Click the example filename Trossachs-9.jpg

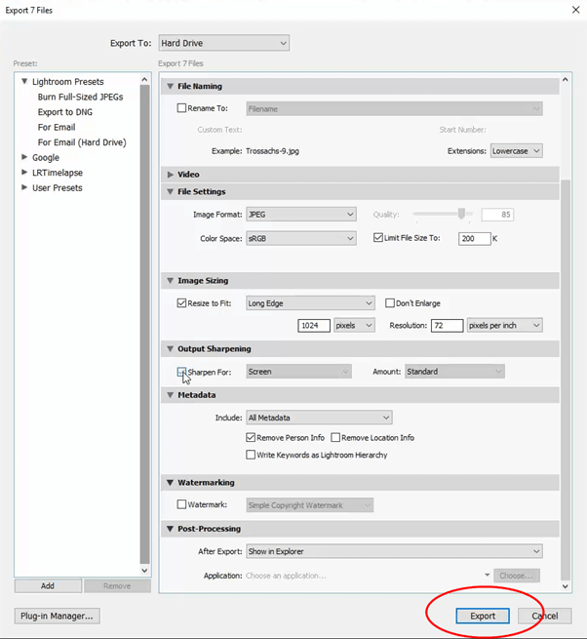pos(272,151)
